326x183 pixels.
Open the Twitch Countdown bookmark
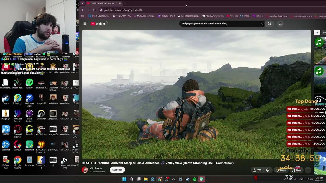coord(99,16)
